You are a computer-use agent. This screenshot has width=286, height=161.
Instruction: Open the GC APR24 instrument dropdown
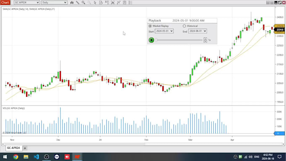pyautogui.click(x=27, y=3)
